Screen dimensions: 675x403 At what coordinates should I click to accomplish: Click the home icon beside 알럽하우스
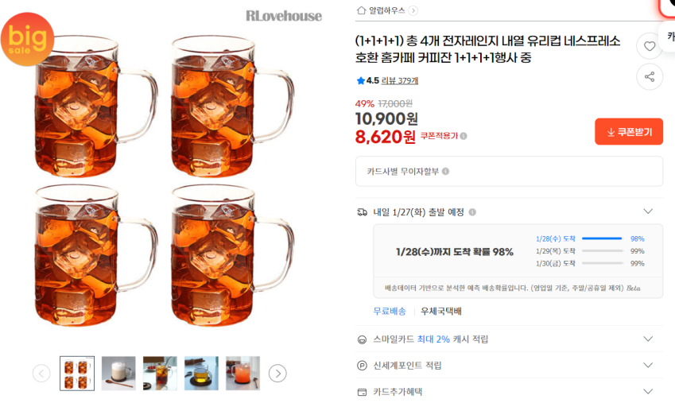point(362,10)
